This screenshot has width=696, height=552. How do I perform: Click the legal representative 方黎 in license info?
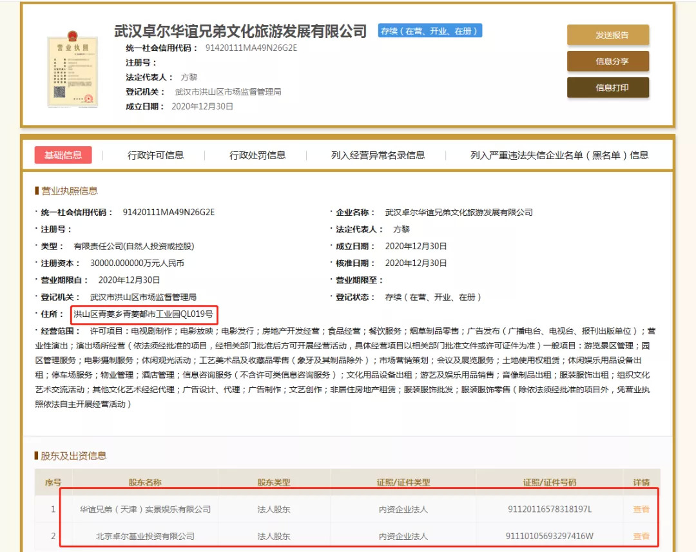click(401, 229)
